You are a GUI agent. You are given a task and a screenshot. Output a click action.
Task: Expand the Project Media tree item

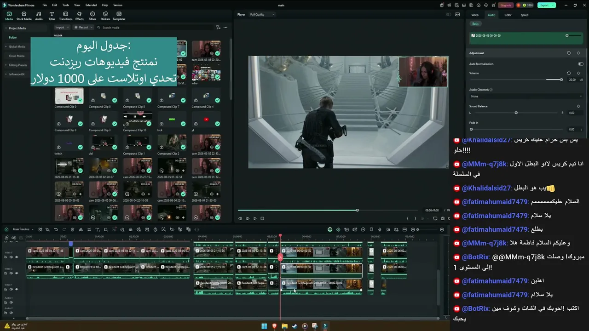tap(6, 28)
